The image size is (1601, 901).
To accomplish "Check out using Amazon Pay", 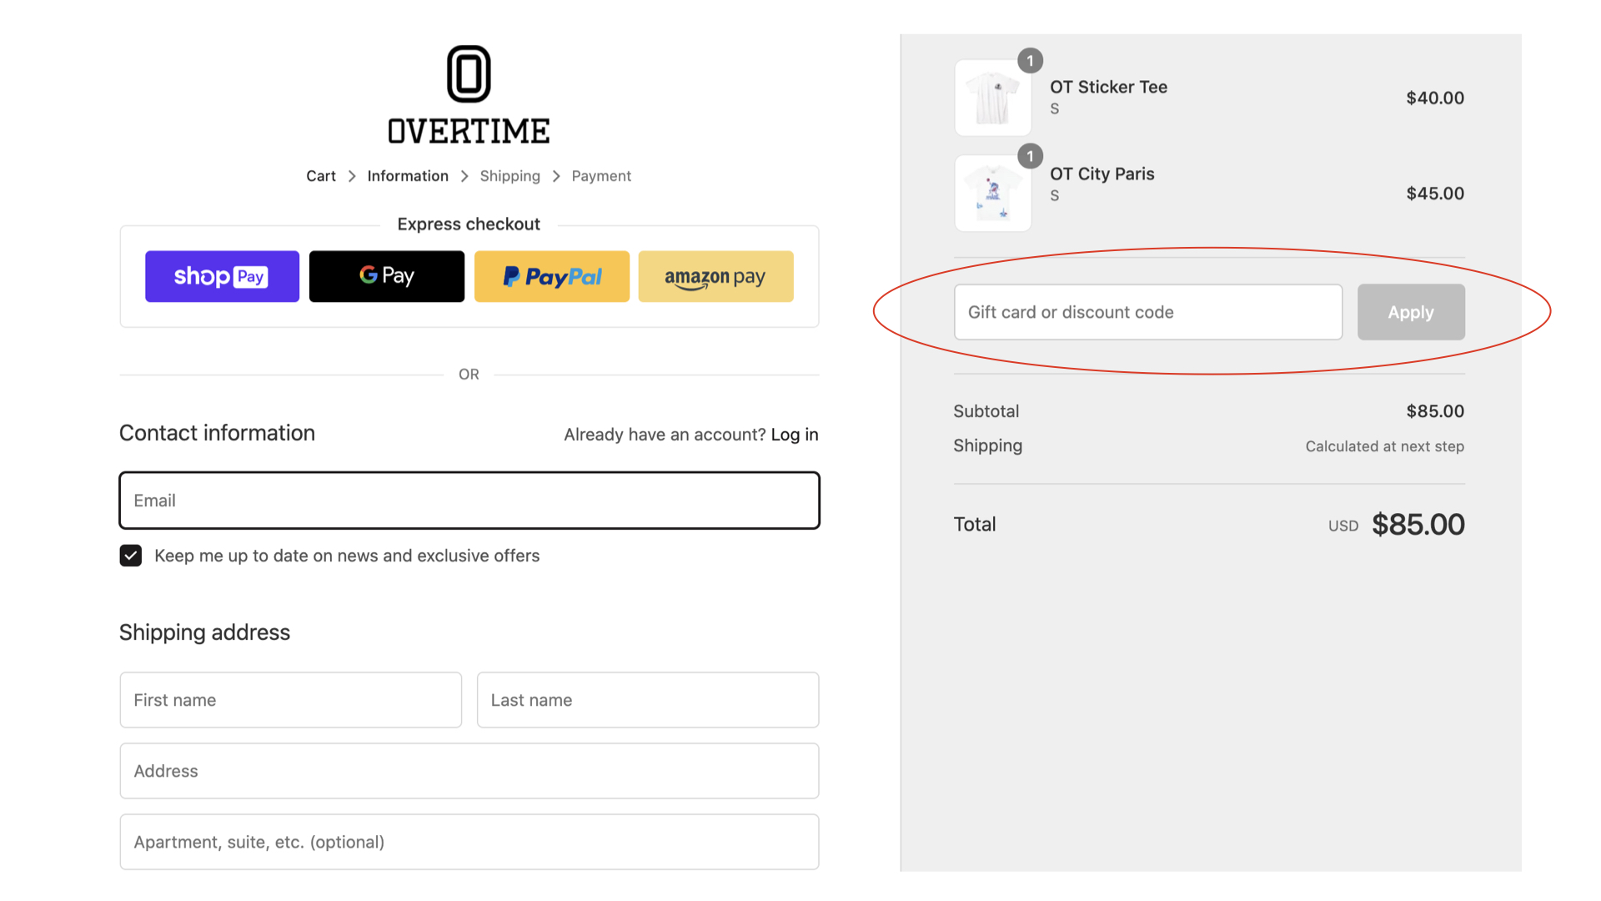I will [x=715, y=276].
